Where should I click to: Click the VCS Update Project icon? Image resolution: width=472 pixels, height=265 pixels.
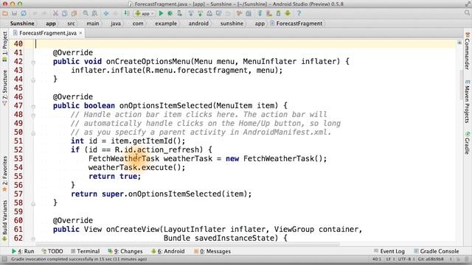pyautogui.click(x=191, y=13)
